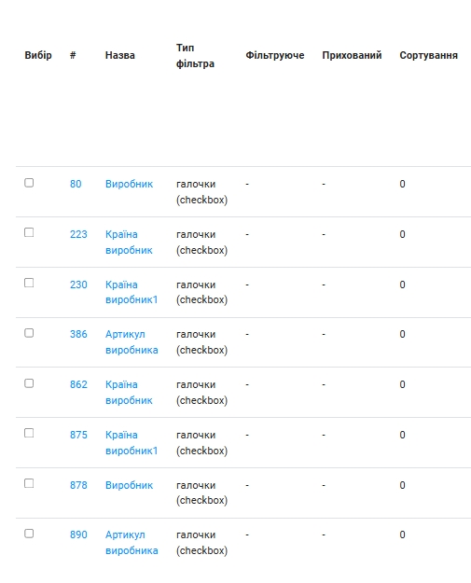The height and width of the screenshot is (583, 471).
Task: Select the checkbox for row 890
Action: click(x=29, y=534)
